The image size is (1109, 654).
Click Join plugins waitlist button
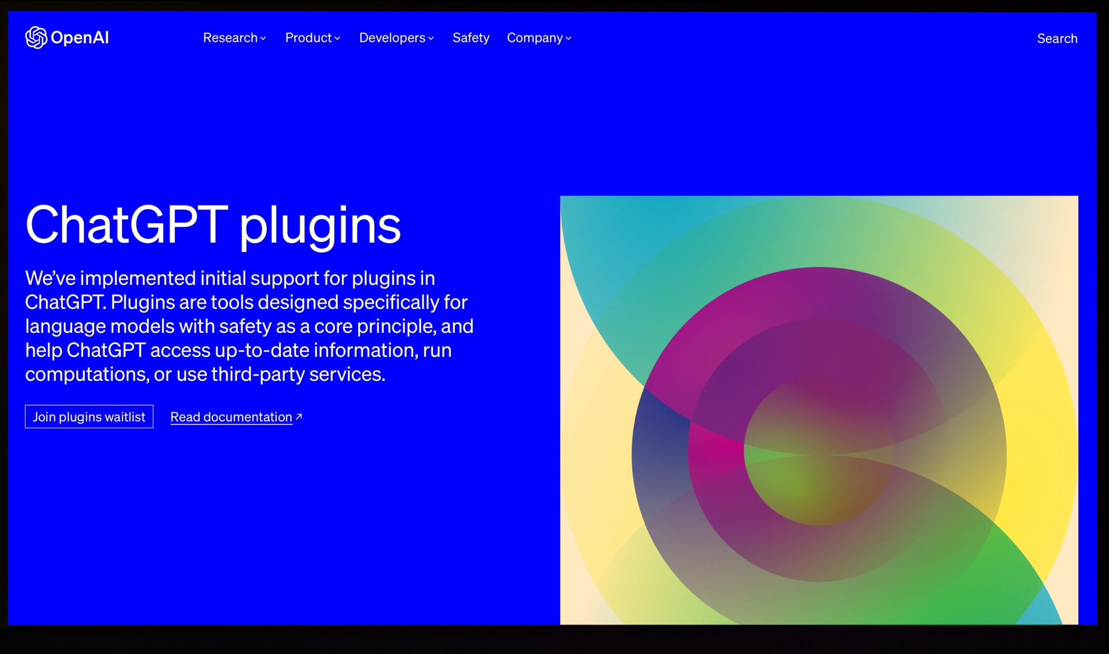tap(89, 416)
